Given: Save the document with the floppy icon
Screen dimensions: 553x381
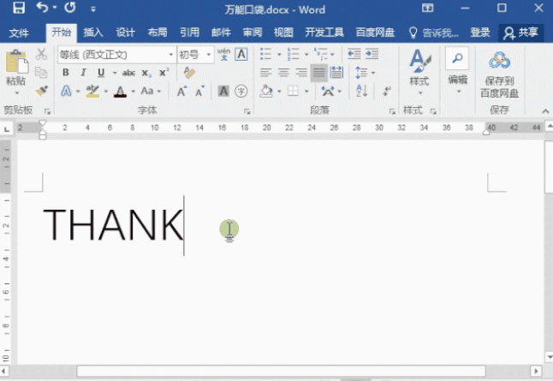Looking at the screenshot, I should (19, 8).
